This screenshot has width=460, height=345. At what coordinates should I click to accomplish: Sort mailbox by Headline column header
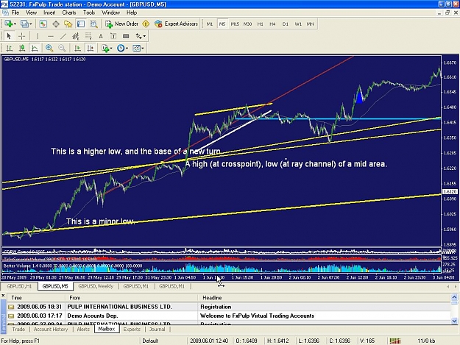point(324,298)
